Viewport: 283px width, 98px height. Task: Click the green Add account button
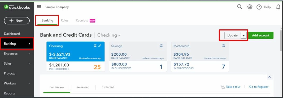(261, 35)
